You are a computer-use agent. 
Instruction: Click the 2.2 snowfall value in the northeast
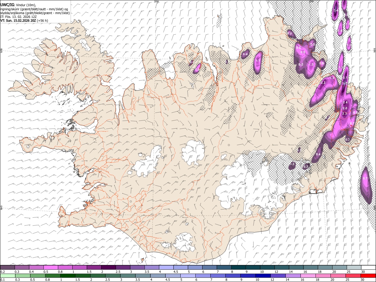(323, 83)
